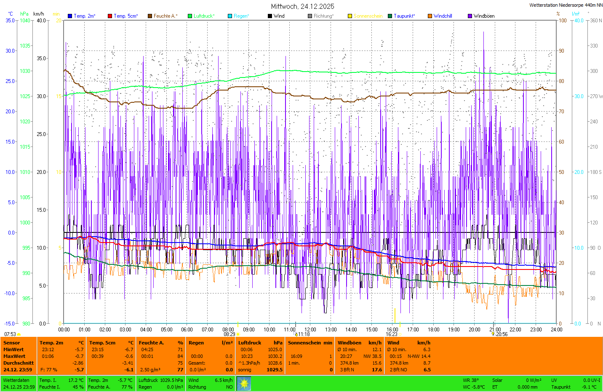Click the orange Windchill legend square
603x392 pixels.
click(x=430, y=16)
